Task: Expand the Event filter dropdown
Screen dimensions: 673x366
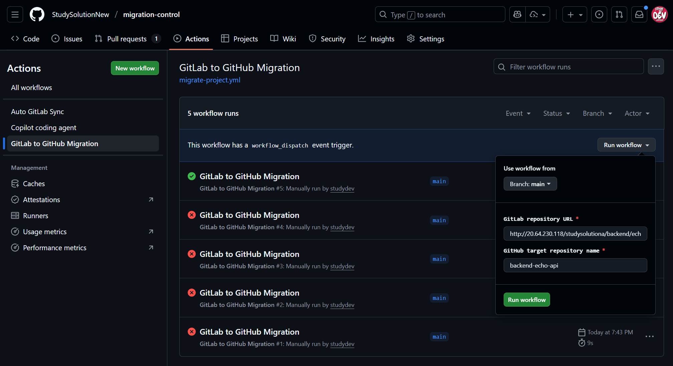Action: (x=518, y=113)
